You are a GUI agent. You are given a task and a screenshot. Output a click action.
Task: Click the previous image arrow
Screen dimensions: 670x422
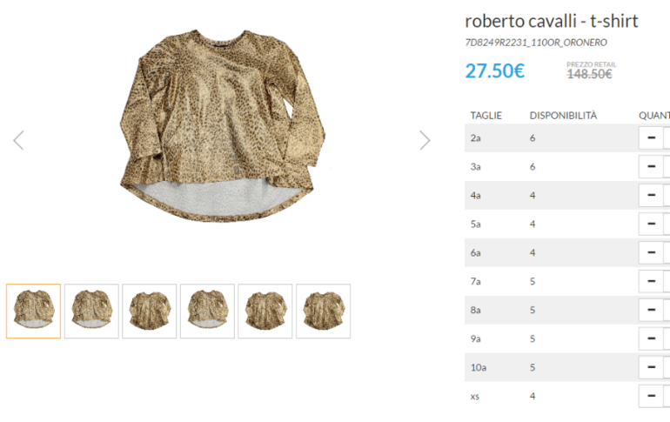[18, 140]
